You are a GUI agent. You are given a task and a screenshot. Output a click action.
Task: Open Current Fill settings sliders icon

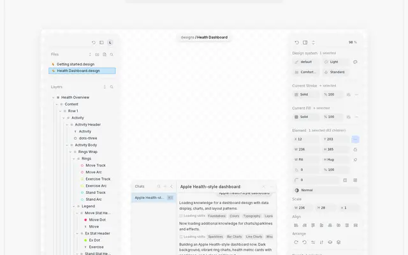pyautogui.click(x=349, y=117)
